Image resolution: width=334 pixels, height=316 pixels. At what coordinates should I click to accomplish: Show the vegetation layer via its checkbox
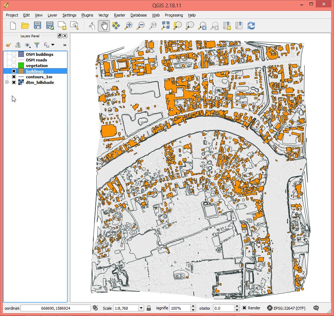coord(14,66)
